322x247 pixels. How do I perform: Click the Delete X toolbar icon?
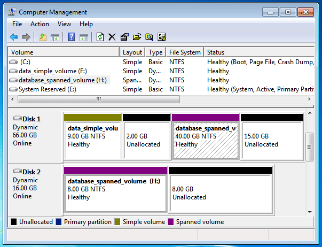pyautogui.click(x=112, y=37)
